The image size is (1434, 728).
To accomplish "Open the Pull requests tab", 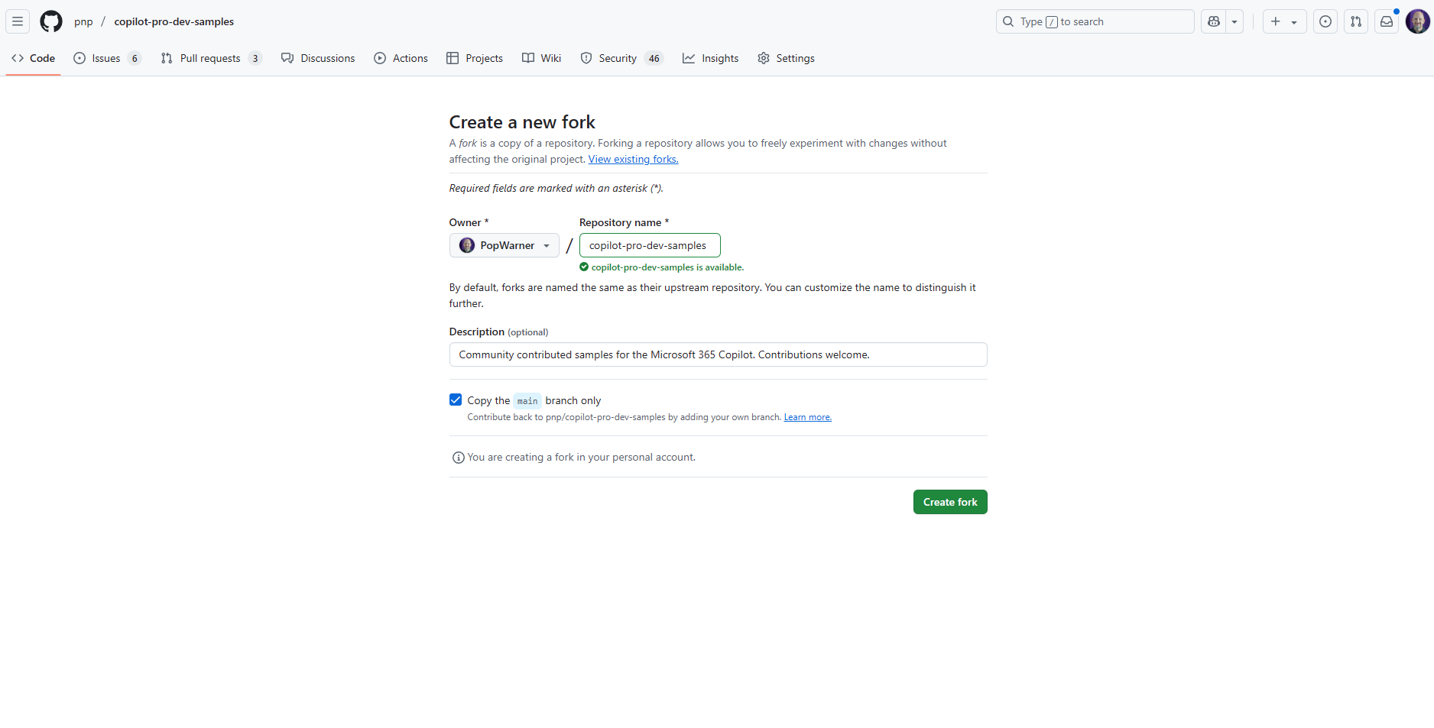I will click(211, 58).
